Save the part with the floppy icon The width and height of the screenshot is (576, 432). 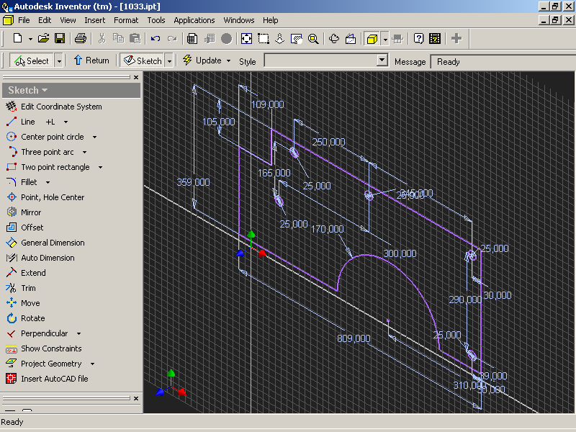[x=60, y=38]
